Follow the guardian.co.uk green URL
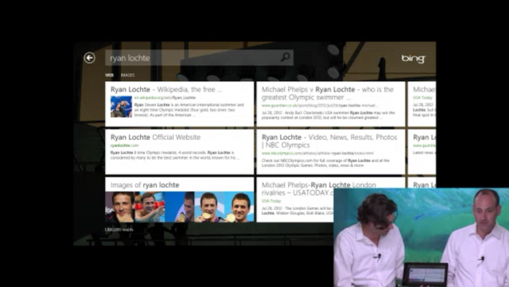The width and height of the screenshot is (509, 287). pos(320,106)
